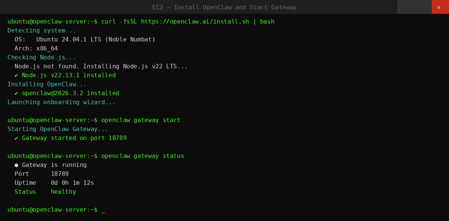Click the gray title bar button beside close
The width and height of the screenshot is (449, 221).
414,7
